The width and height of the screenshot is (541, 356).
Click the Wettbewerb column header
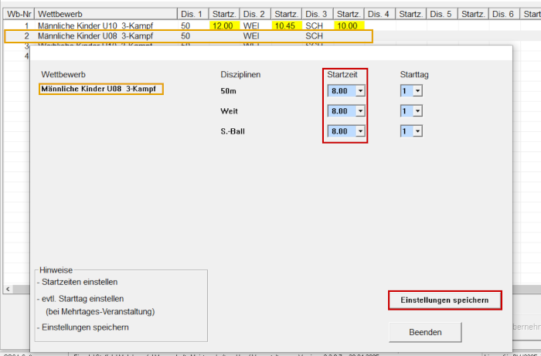click(105, 15)
